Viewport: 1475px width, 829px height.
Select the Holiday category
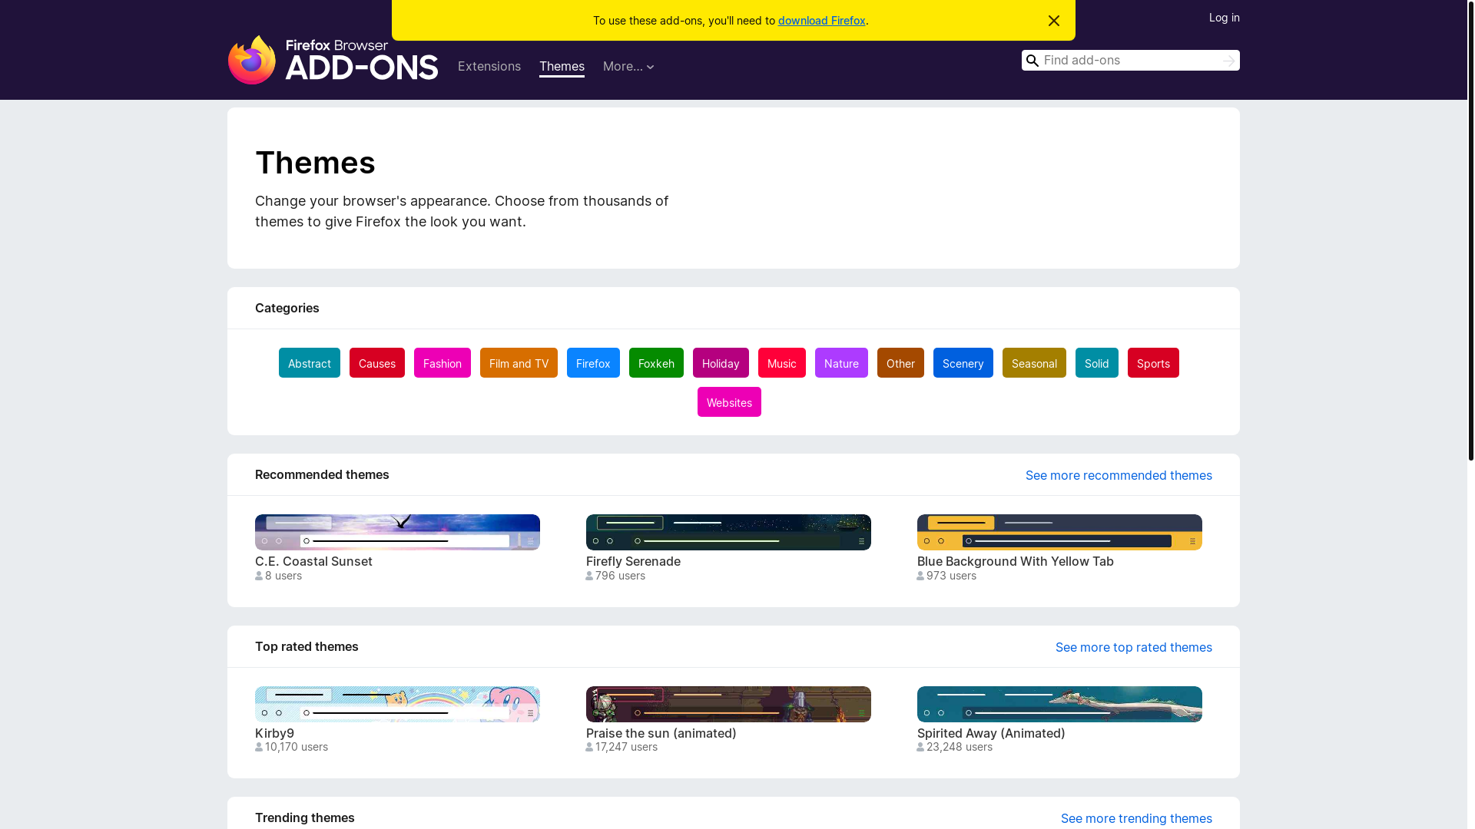tap(721, 363)
